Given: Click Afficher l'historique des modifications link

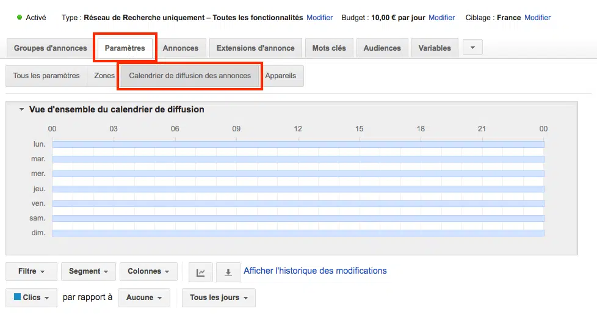Looking at the screenshot, I should click(315, 271).
